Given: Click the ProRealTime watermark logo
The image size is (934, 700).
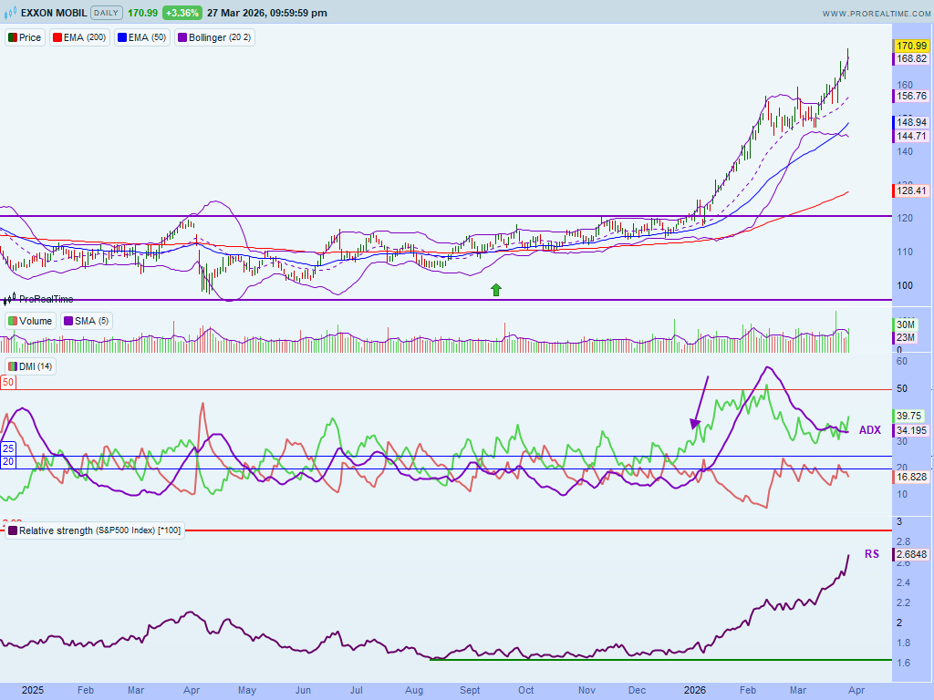Looking at the screenshot, I should point(38,298).
